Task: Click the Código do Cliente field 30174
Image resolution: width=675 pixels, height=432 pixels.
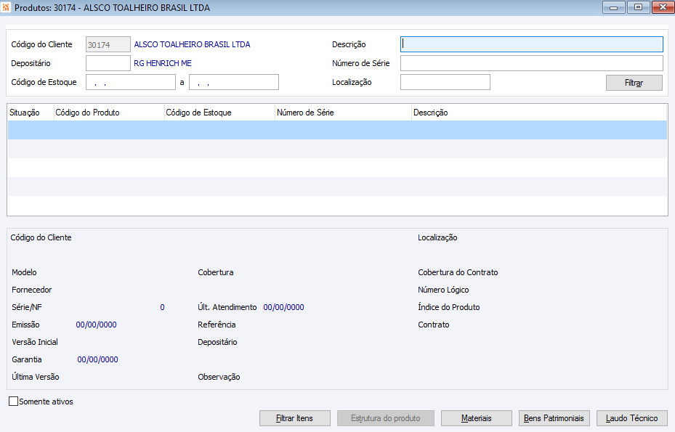Action: (x=108, y=44)
